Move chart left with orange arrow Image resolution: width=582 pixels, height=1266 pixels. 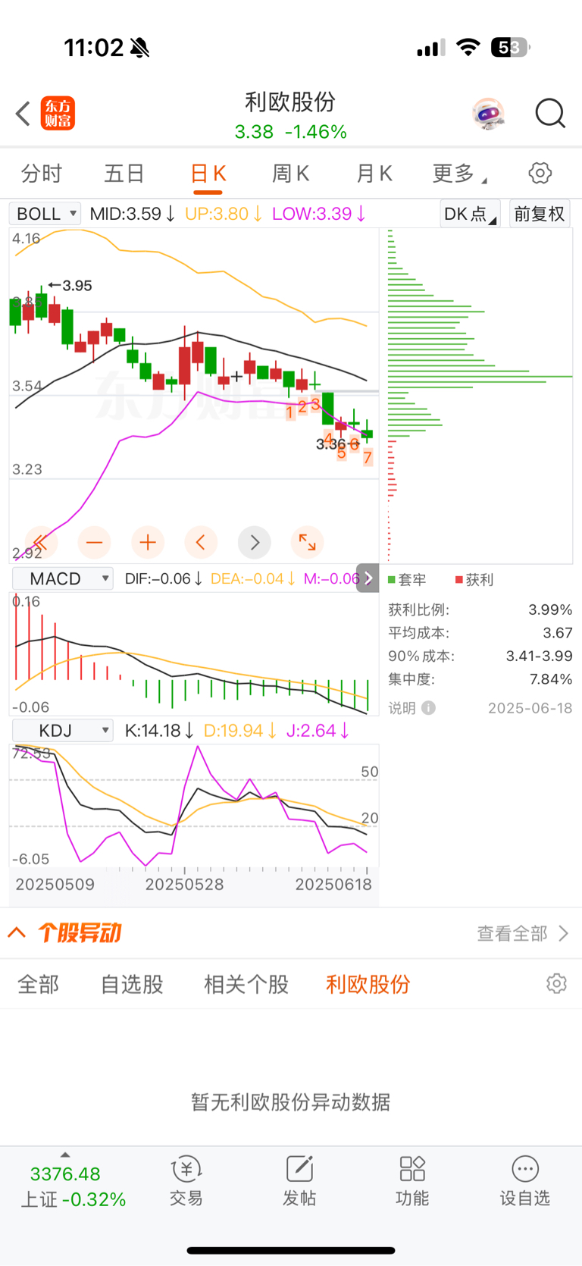(x=201, y=542)
